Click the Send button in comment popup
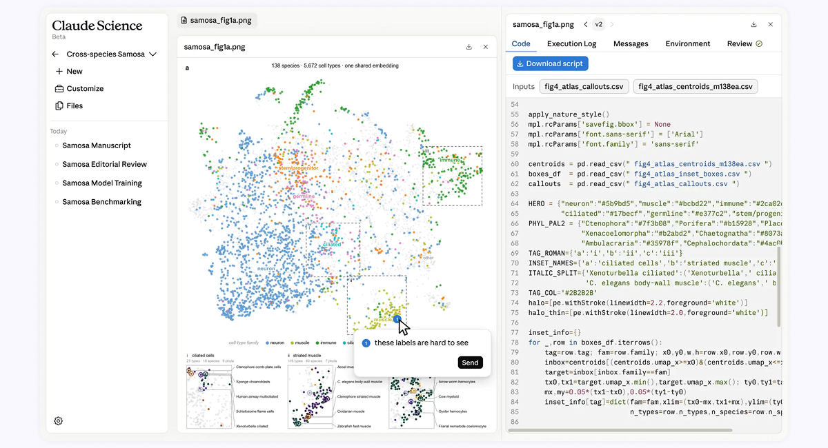This screenshot has height=448, width=828. click(x=470, y=363)
